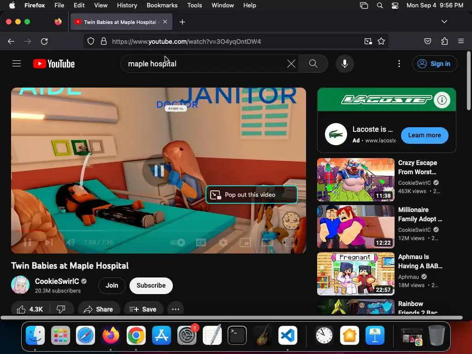Open Rainbow Friends 2 video title
This screenshot has height=354, width=472.
point(418,307)
